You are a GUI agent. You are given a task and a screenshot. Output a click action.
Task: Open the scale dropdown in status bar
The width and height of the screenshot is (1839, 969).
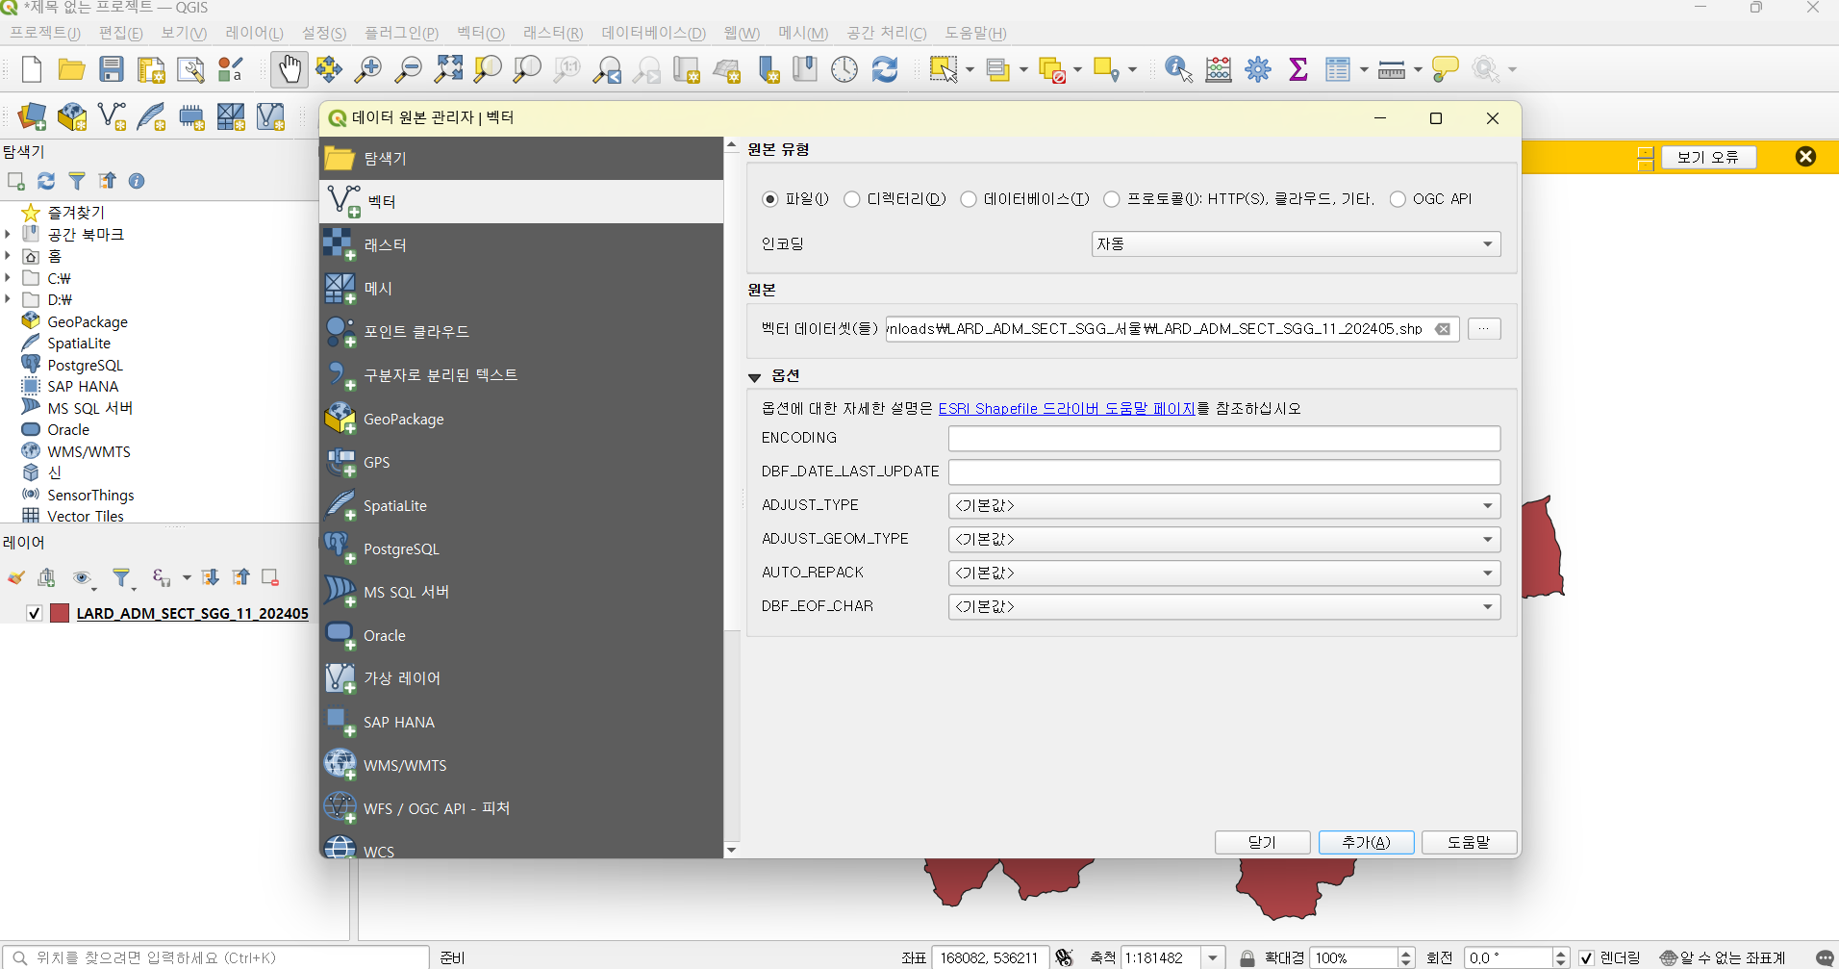click(1214, 958)
